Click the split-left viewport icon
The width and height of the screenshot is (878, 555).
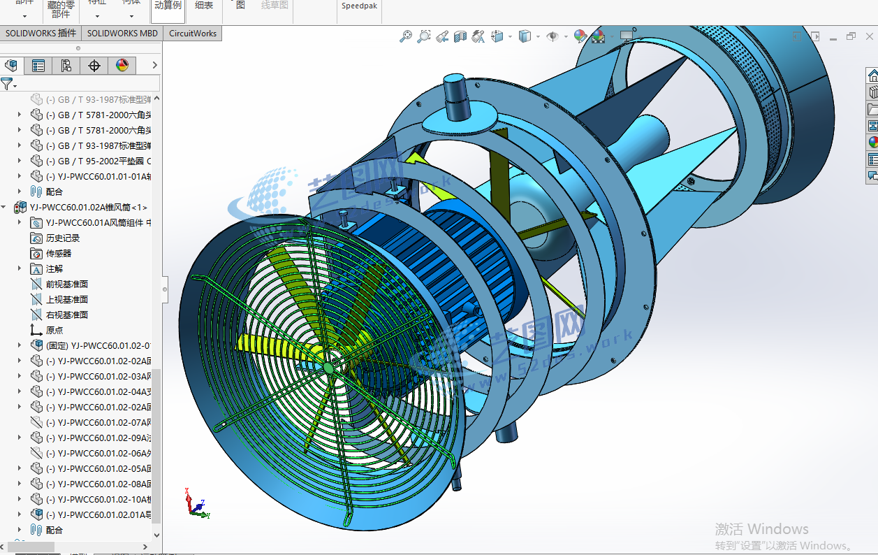(x=797, y=36)
